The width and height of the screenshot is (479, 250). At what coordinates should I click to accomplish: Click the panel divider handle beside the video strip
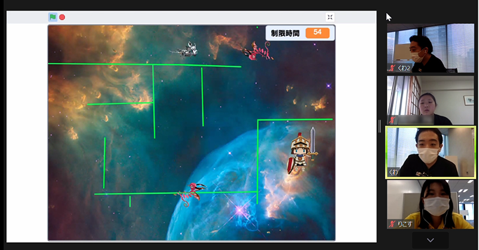(380, 126)
